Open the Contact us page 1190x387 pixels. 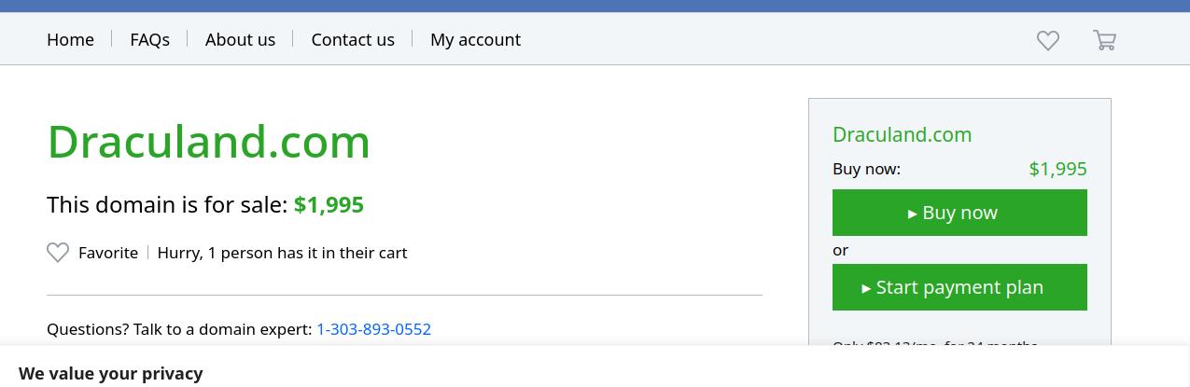pyautogui.click(x=353, y=39)
